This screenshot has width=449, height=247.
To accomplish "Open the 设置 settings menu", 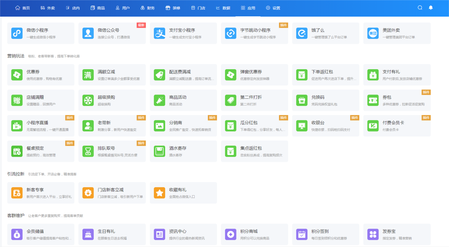I will point(273,8).
